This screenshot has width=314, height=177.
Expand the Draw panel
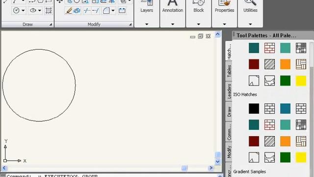click(51, 25)
